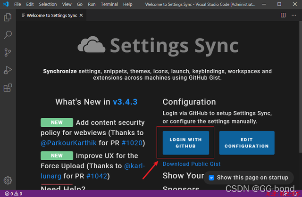Open PR #1042 link
This screenshot has height=197, width=302.
(97, 176)
